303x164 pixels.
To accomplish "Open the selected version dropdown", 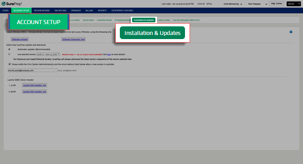I will tap(48, 55).
